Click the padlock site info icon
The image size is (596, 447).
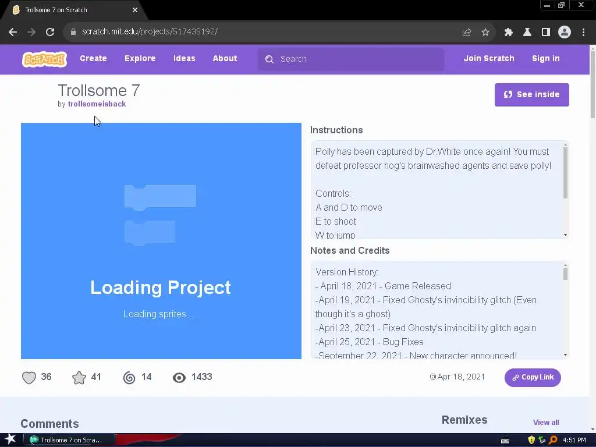point(73,32)
